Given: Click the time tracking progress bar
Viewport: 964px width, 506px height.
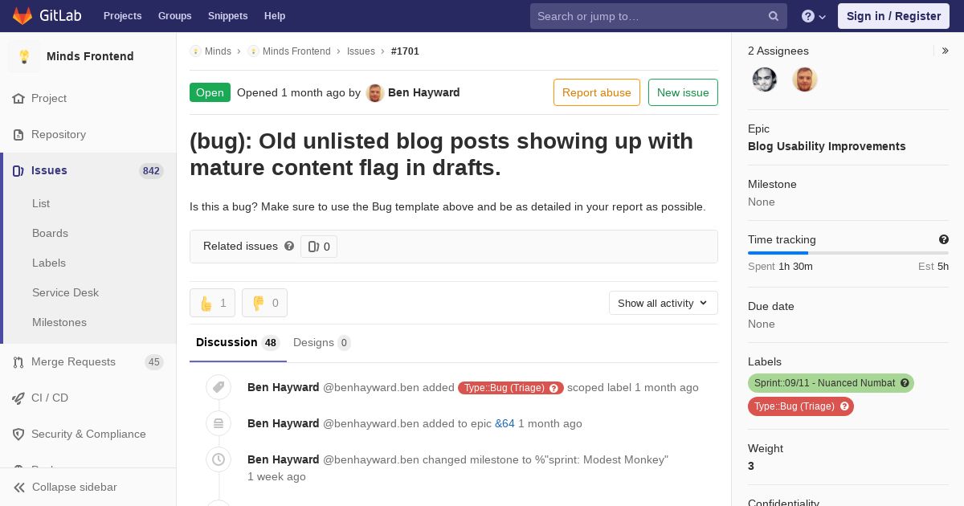Looking at the screenshot, I should point(848,253).
